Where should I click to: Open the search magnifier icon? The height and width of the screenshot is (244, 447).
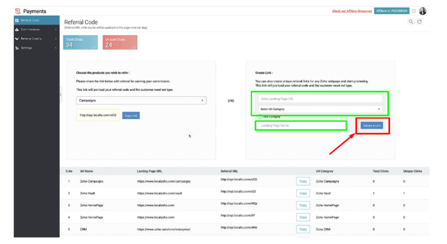click(411, 22)
